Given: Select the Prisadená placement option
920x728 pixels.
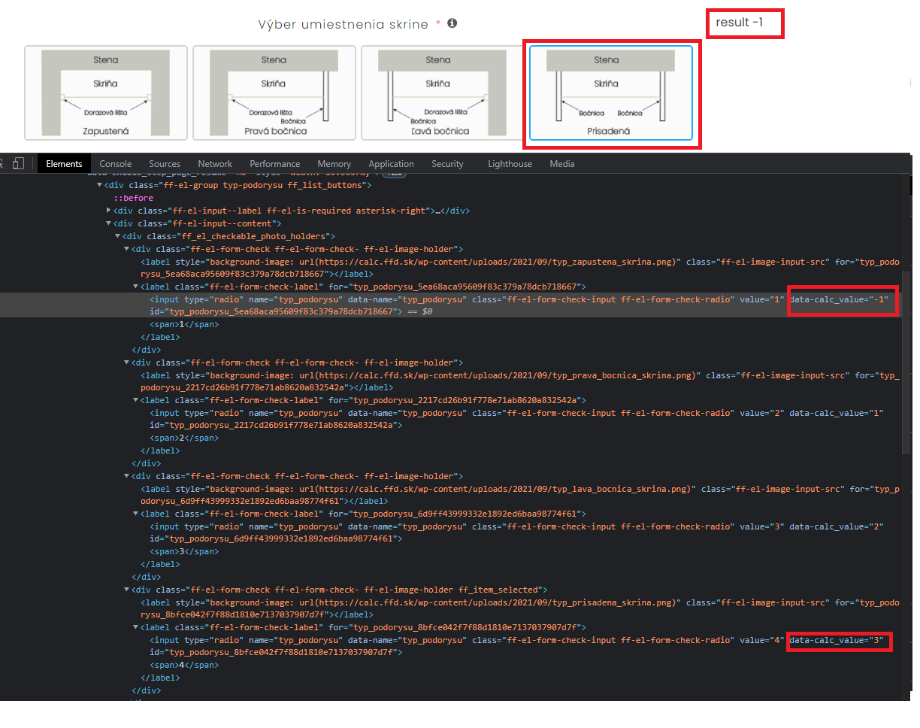Looking at the screenshot, I should click(x=610, y=93).
